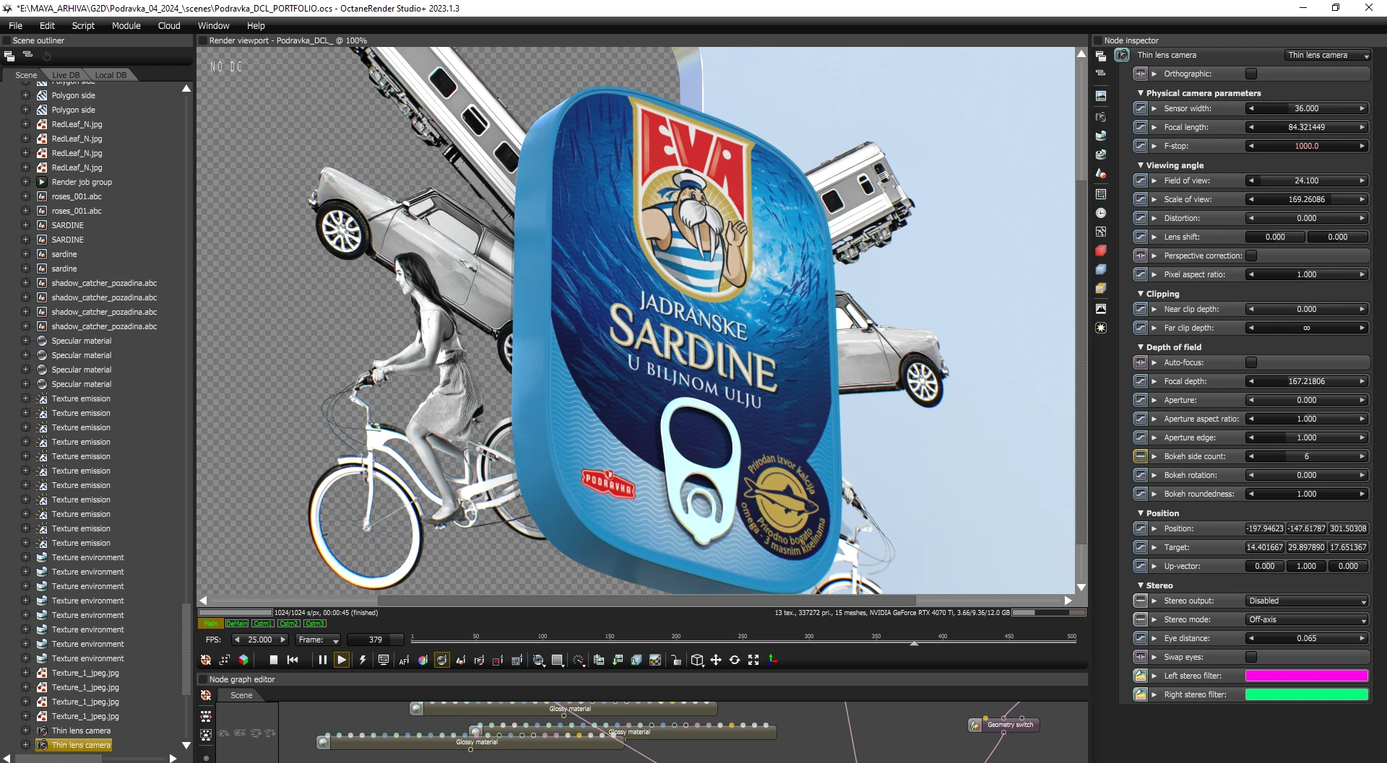Select the Cstm3 render pass toggle
The width and height of the screenshot is (1387, 763).
coord(315,624)
